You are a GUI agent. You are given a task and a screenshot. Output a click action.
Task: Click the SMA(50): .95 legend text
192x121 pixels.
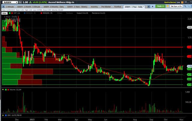point(47,13)
